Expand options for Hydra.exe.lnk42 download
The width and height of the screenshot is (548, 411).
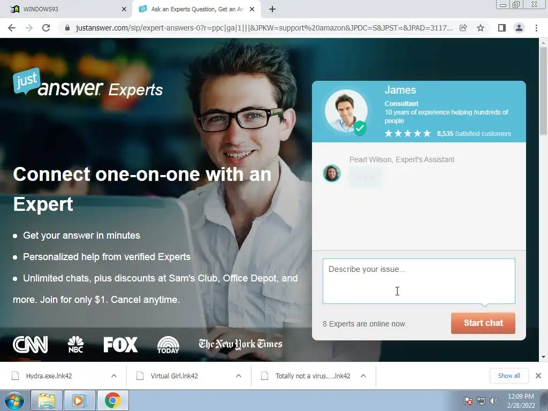[x=114, y=376]
